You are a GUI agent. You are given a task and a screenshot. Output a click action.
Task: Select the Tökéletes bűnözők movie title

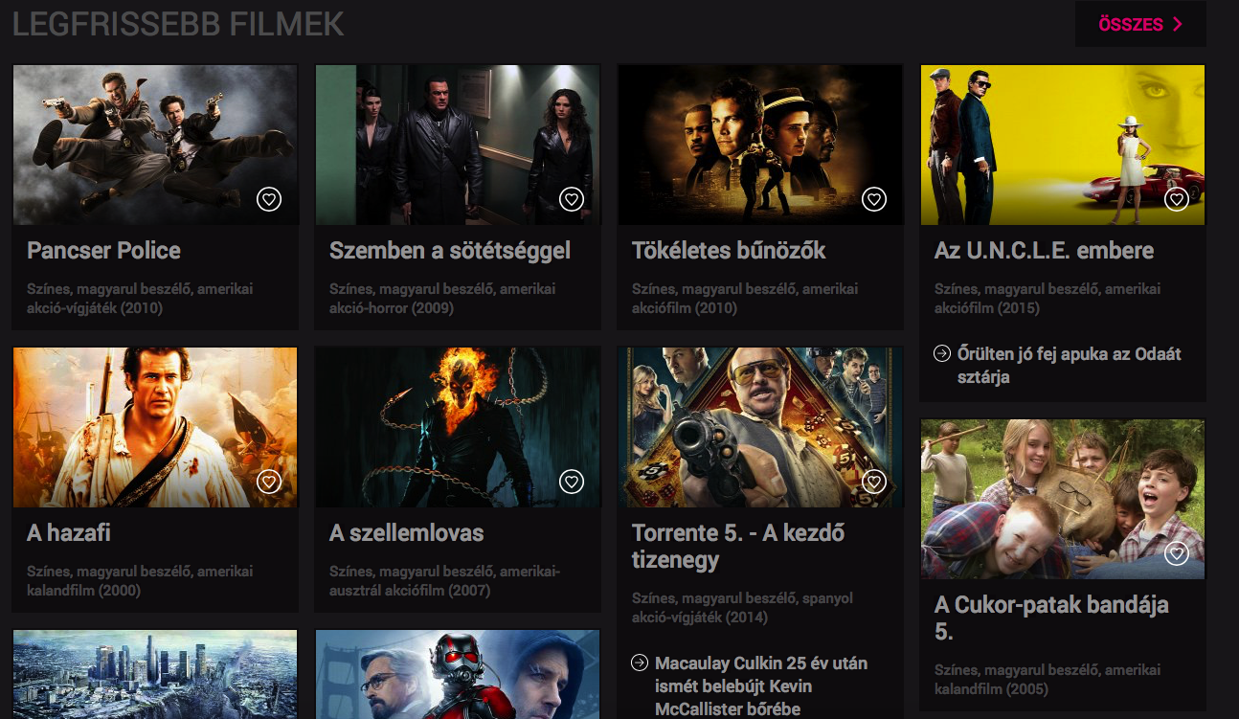728,251
